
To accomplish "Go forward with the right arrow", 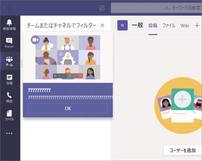I will coord(14,8).
